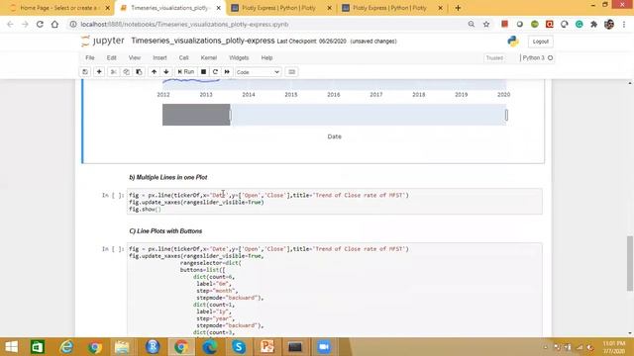Click the zoom magnifier icon in address bar
The image size is (634, 356).
click(x=472, y=24)
